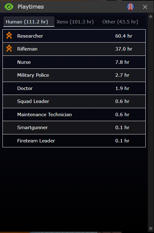Click the orange rank icon beside Rifleman

coord(9,49)
